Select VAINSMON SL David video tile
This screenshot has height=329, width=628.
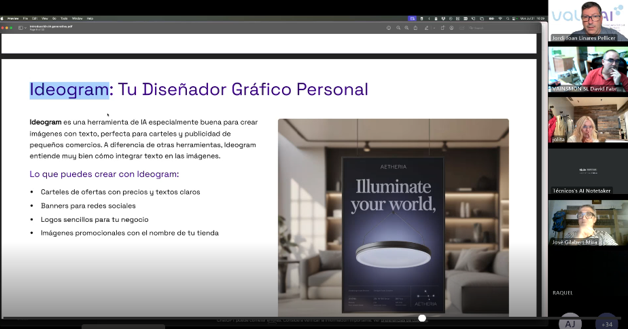(x=588, y=70)
